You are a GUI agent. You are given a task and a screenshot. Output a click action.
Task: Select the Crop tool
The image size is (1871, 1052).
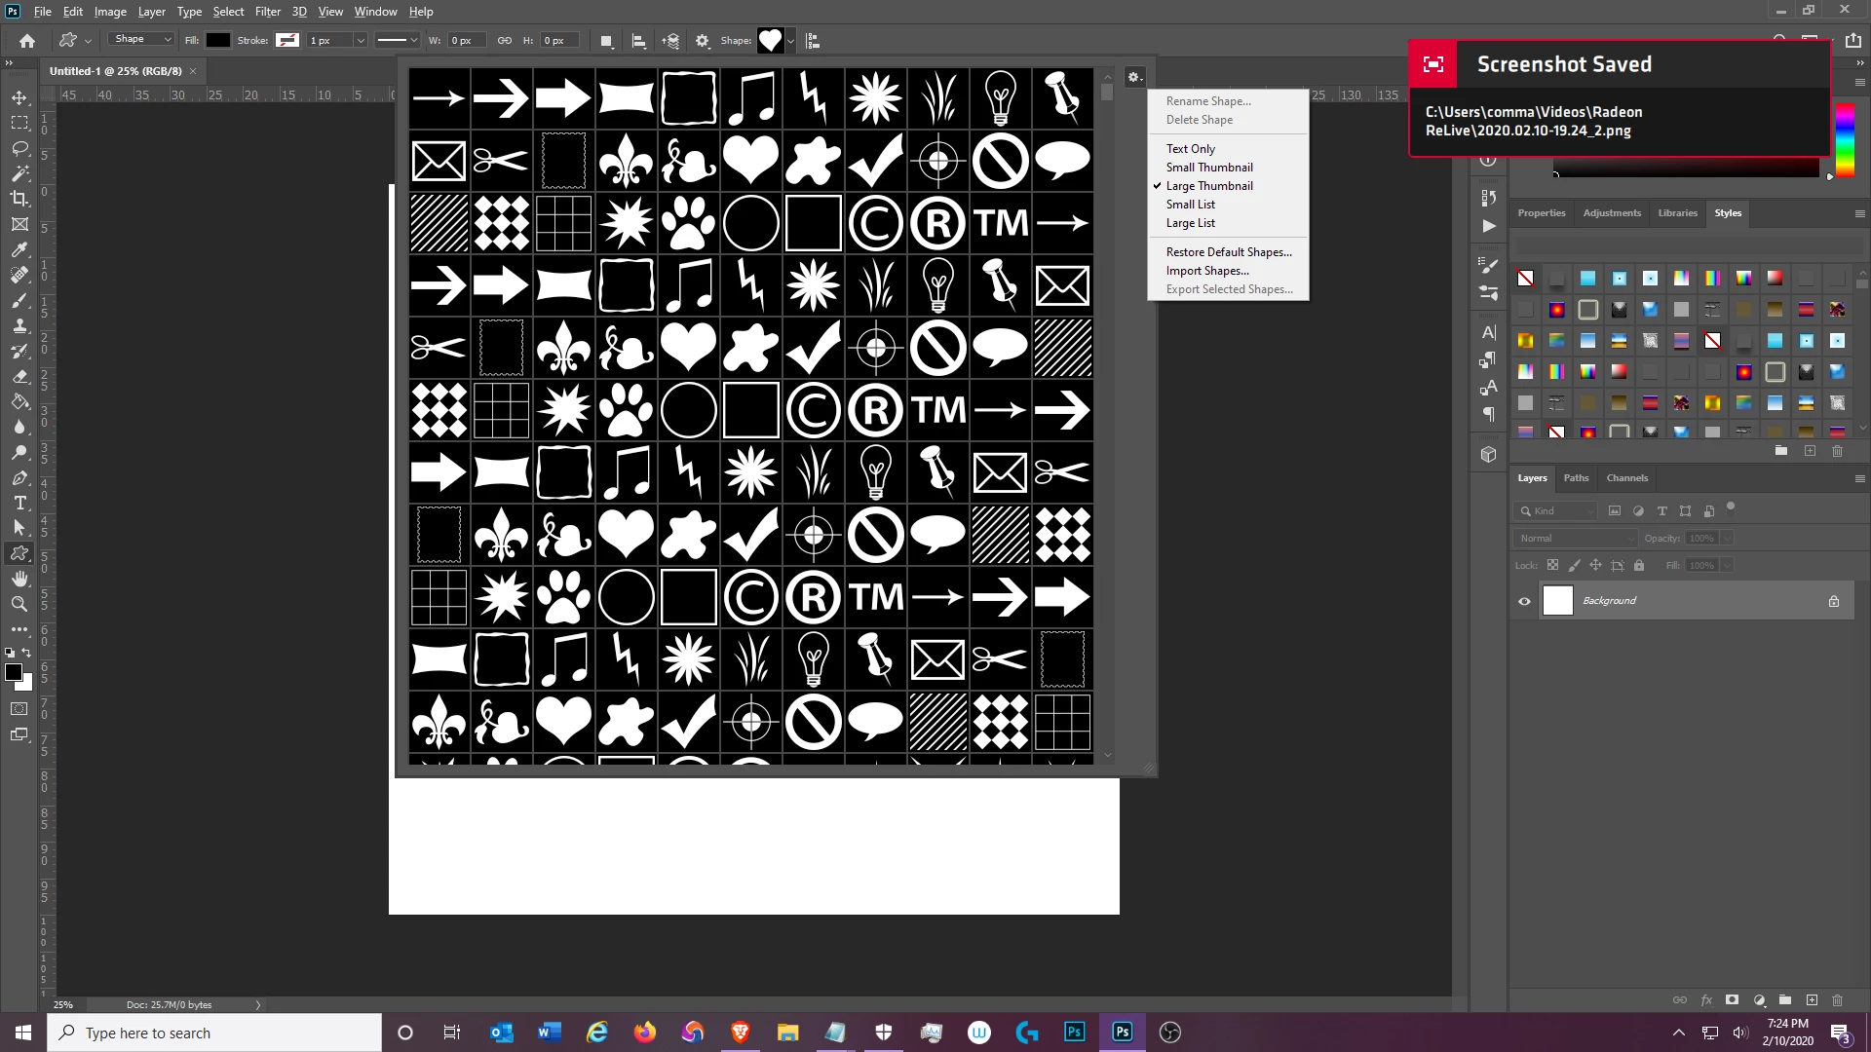point(19,199)
